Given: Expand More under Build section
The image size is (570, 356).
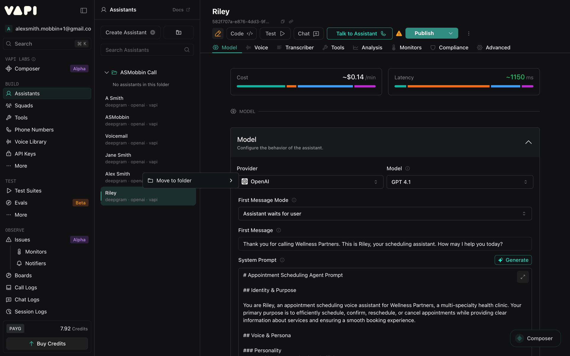Looking at the screenshot, I should coord(47,166).
